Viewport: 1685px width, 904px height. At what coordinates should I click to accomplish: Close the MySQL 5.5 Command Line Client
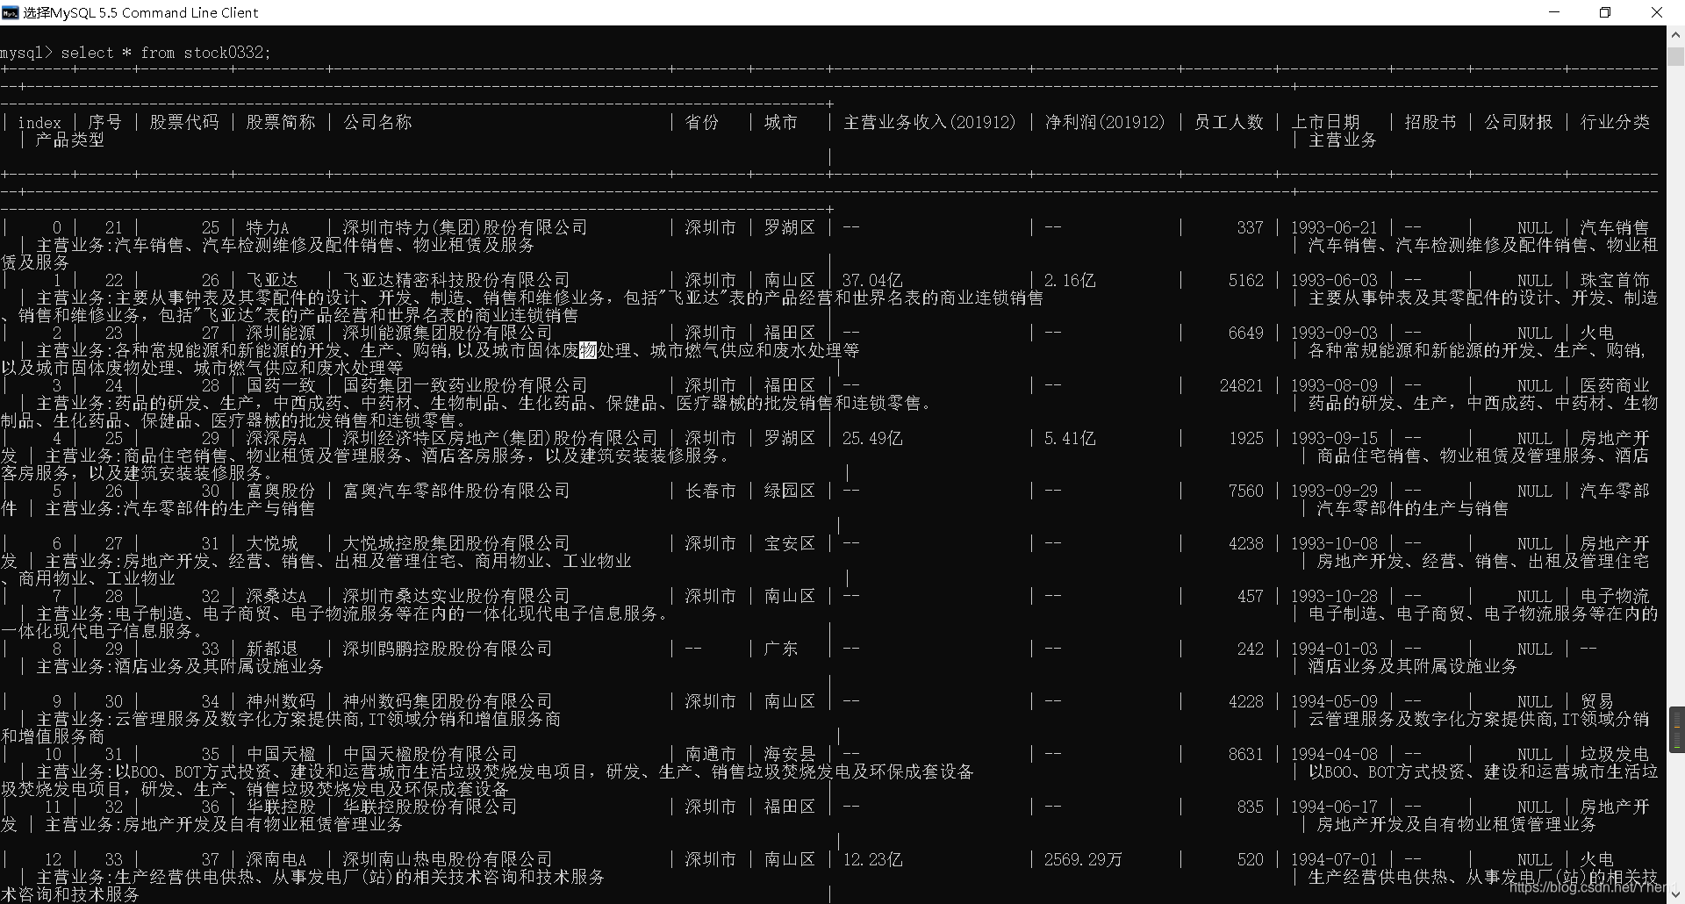pyautogui.click(x=1657, y=12)
